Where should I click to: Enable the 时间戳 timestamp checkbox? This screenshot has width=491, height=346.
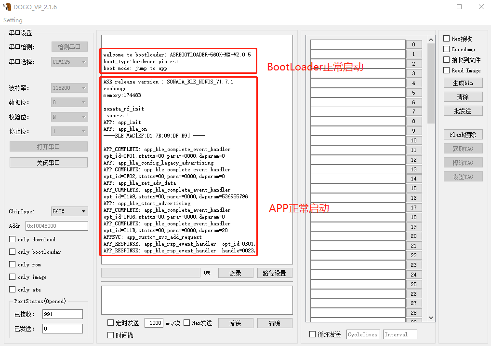(110, 335)
